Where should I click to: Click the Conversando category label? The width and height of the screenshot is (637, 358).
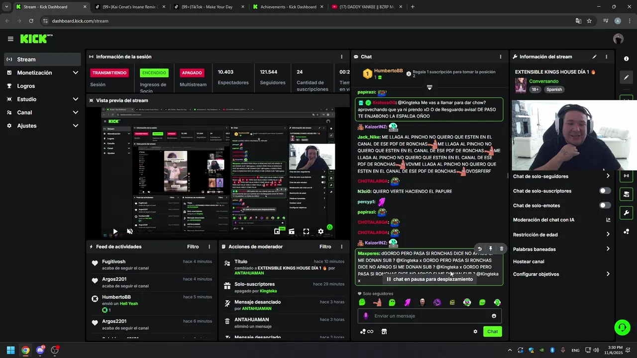point(543,81)
